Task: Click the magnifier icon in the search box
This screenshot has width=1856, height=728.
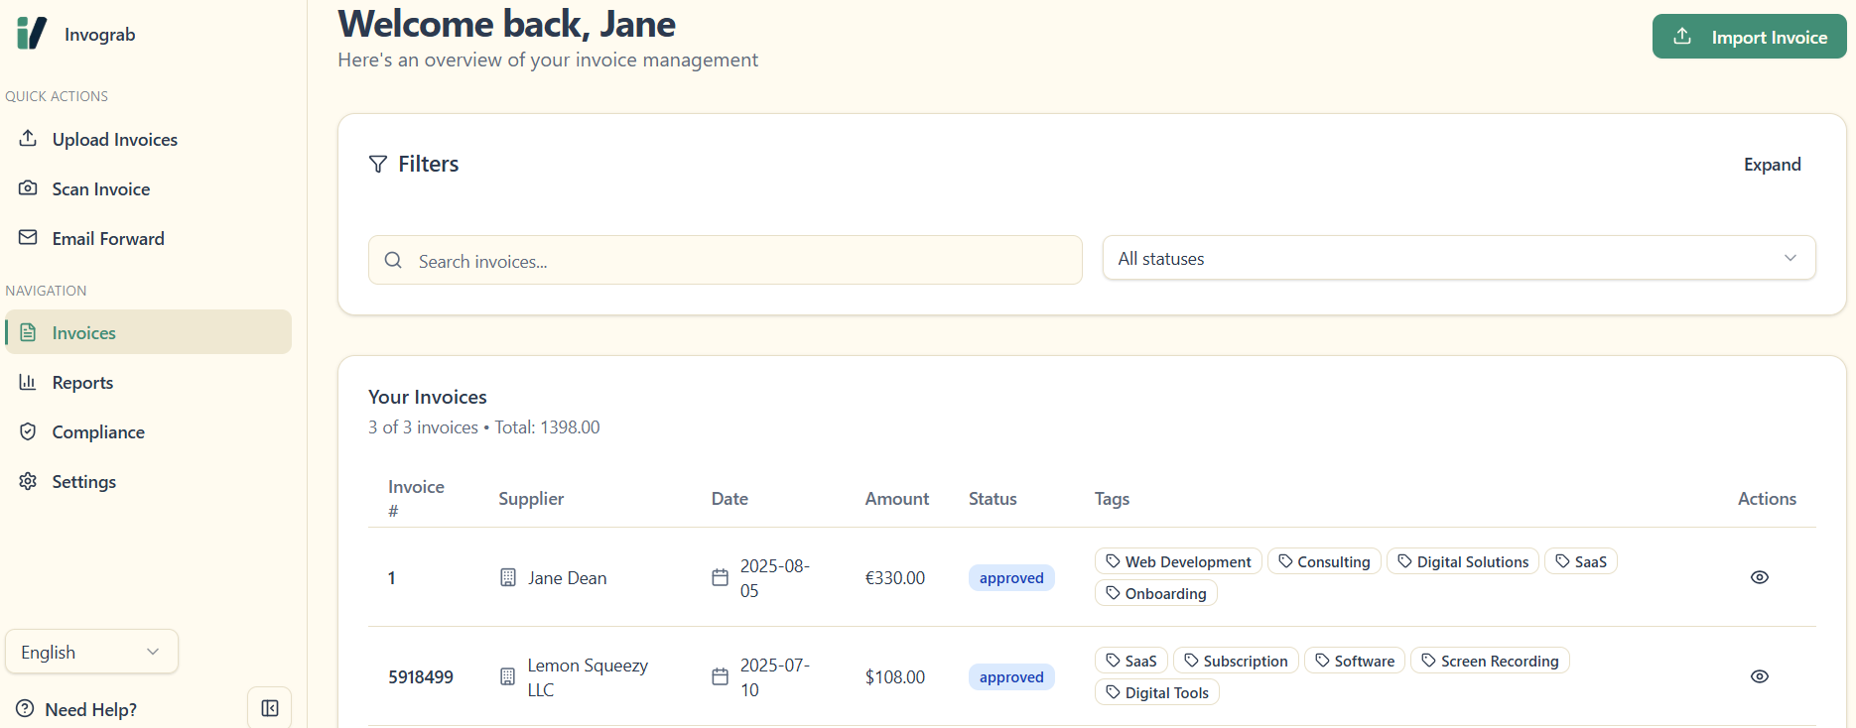Action: point(393,260)
